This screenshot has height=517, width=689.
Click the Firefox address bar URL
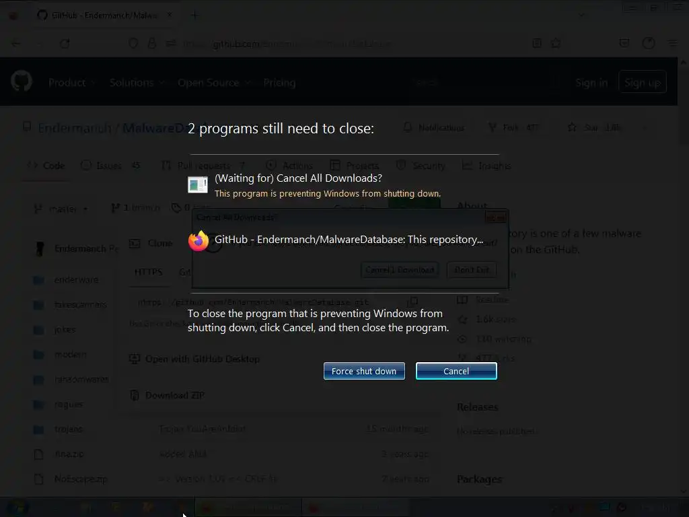pyautogui.click(x=286, y=44)
